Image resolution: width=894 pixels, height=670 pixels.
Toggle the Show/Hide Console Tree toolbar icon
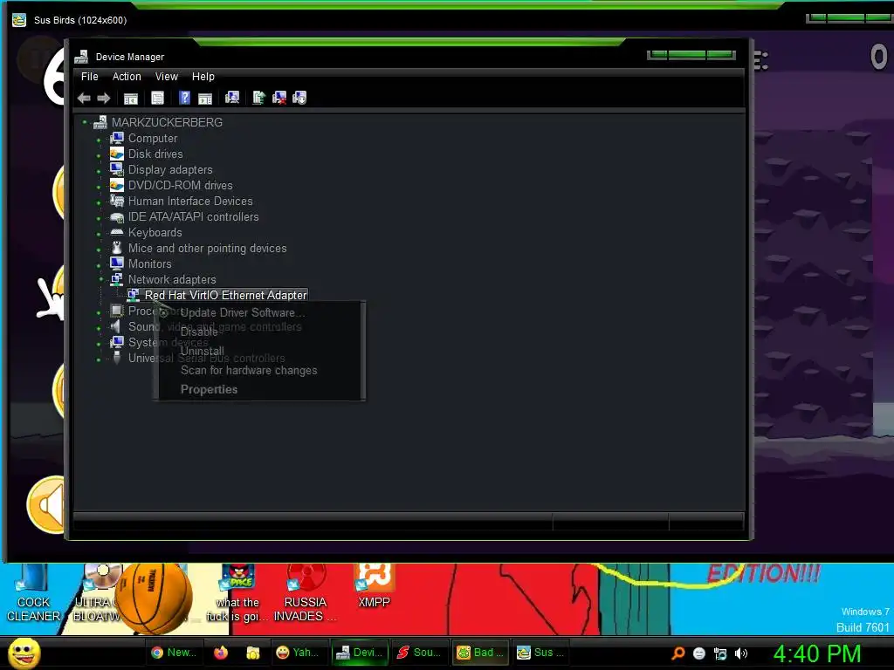pos(131,98)
